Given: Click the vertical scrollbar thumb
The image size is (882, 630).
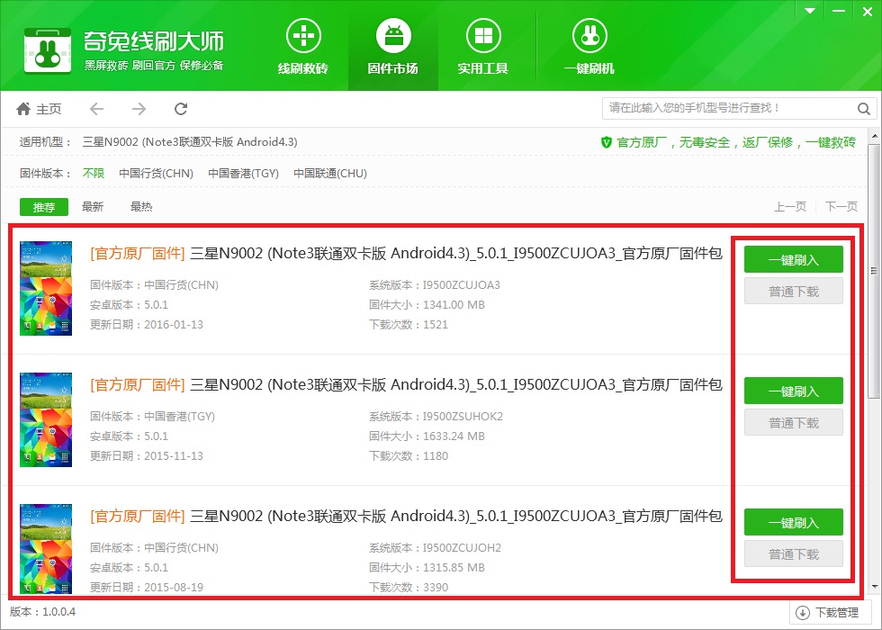Looking at the screenshot, I should pyautogui.click(x=875, y=272).
